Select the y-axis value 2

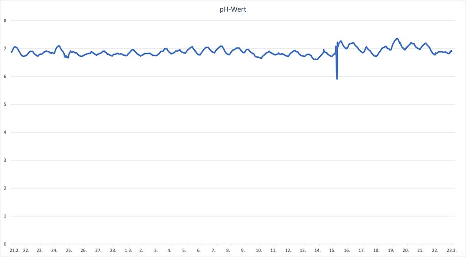(x=5, y=188)
